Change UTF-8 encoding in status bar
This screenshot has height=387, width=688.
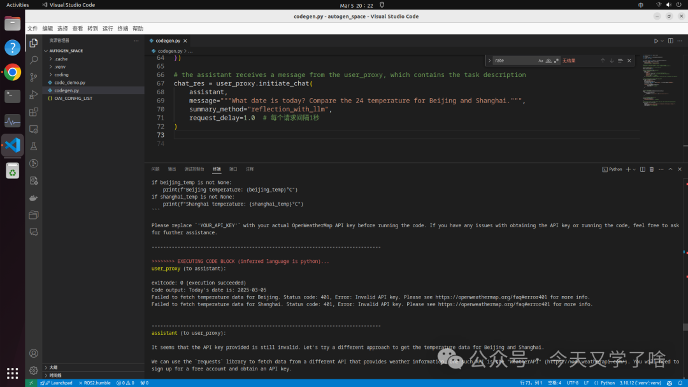tap(572, 383)
